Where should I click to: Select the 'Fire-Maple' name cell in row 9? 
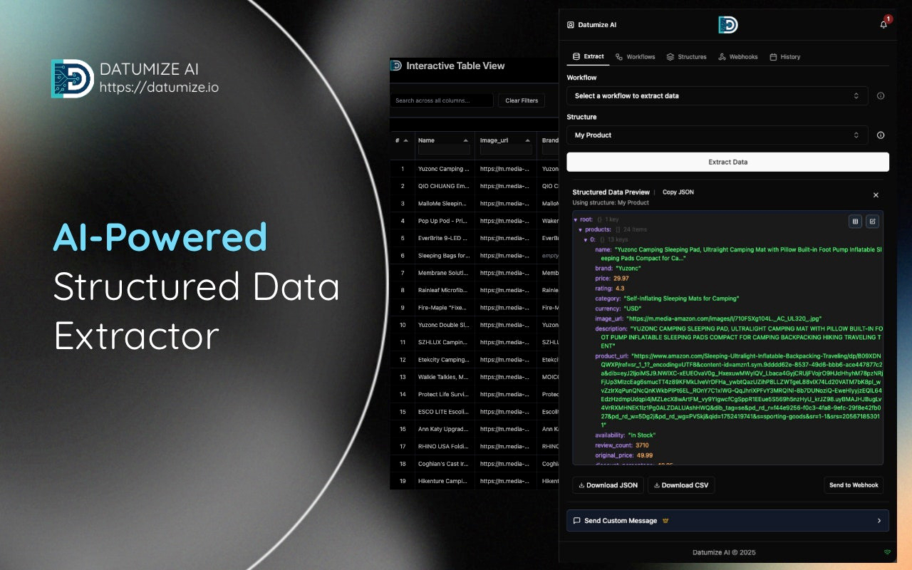click(444, 308)
